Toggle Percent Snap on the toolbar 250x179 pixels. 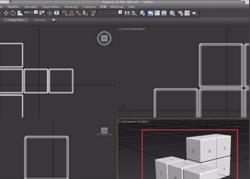coord(78,13)
